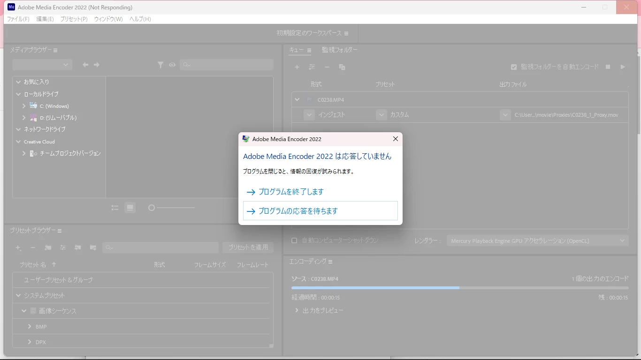Open output path C0238_1_Proxy.mov link

[x=566, y=115]
